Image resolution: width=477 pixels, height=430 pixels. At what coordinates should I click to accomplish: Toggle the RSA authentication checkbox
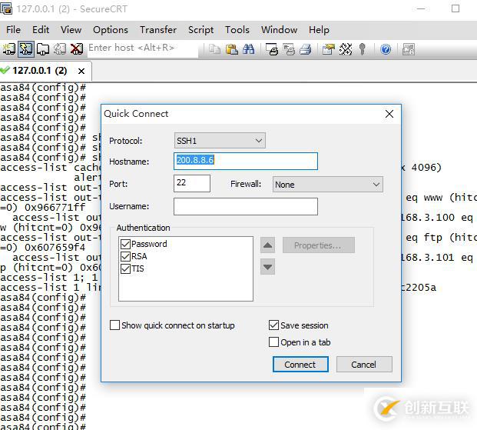point(125,256)
